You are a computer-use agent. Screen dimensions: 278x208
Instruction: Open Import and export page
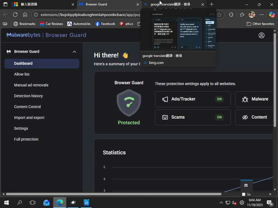tap(29, 118)
